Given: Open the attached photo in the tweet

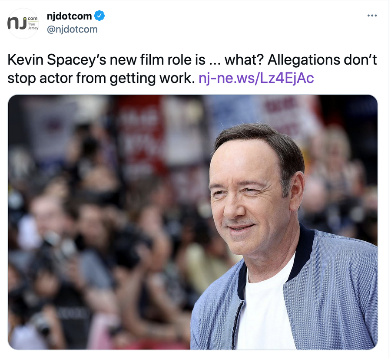Looking at the screenshot, I should click(x=193, y=222).
